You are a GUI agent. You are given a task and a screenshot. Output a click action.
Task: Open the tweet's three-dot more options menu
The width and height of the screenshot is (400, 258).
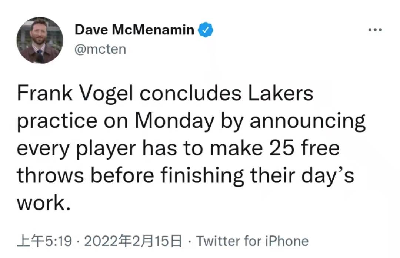375,30
